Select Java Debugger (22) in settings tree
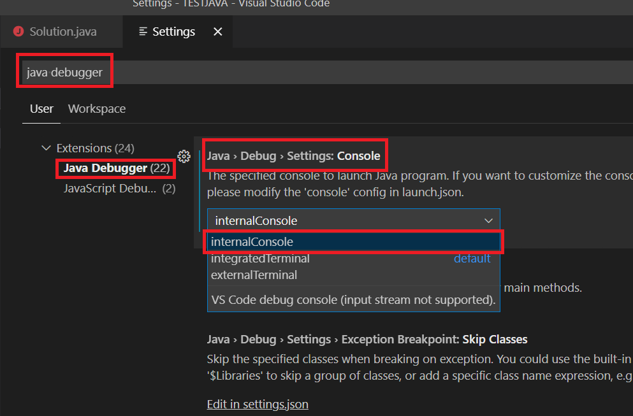This screenshot has height=416, width=633. [116, 168]
